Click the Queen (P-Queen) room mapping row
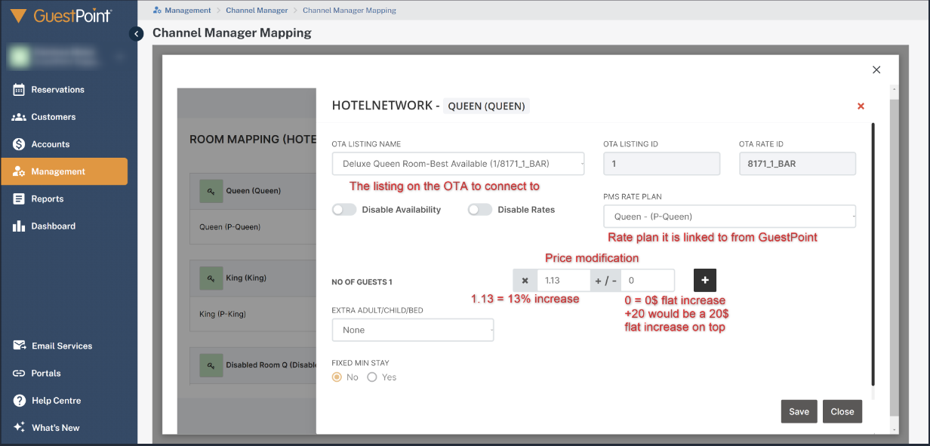The width and height of the screenshot is (930, 446). click(x=253, y=226)
